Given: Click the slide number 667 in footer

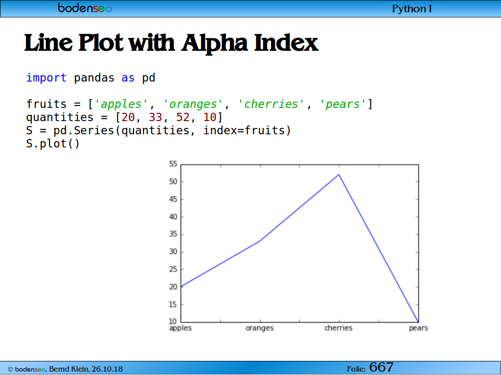Looking at the screenshot, I should [381, 367].
